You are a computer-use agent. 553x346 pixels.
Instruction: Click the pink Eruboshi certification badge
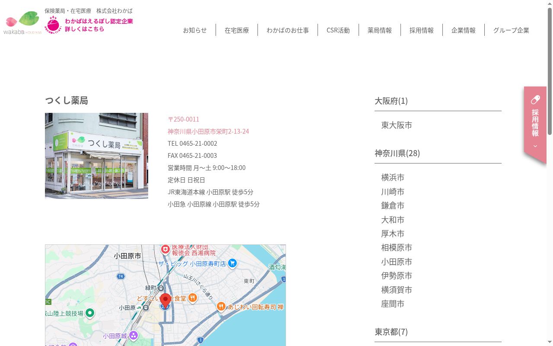point(54,24)
